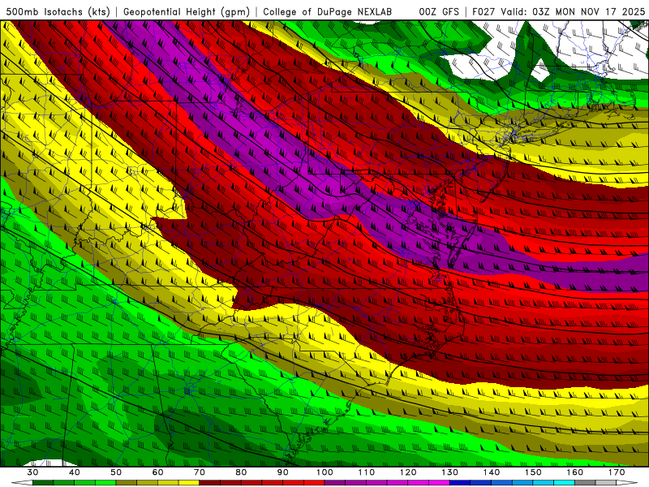Click the '500mb Isotachs (kts)' title text
This screenshot has width=649, height=487.
click(x=58, y=11)
